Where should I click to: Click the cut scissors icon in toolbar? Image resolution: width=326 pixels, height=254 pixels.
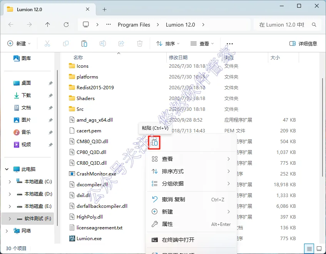[47, 43]
